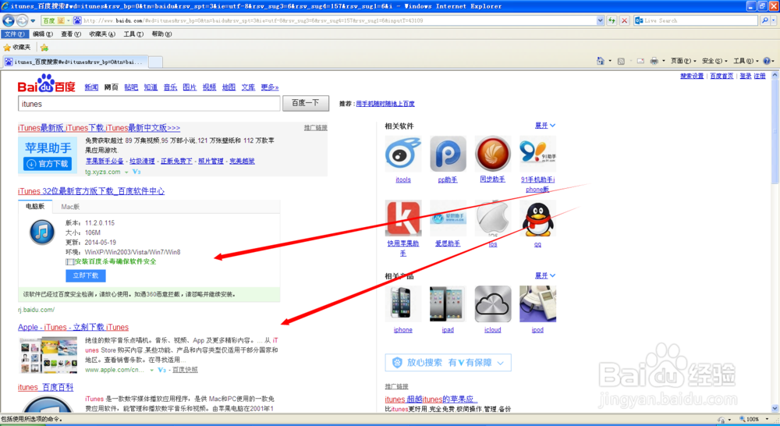Click the empty new tab button

point(156,62)
